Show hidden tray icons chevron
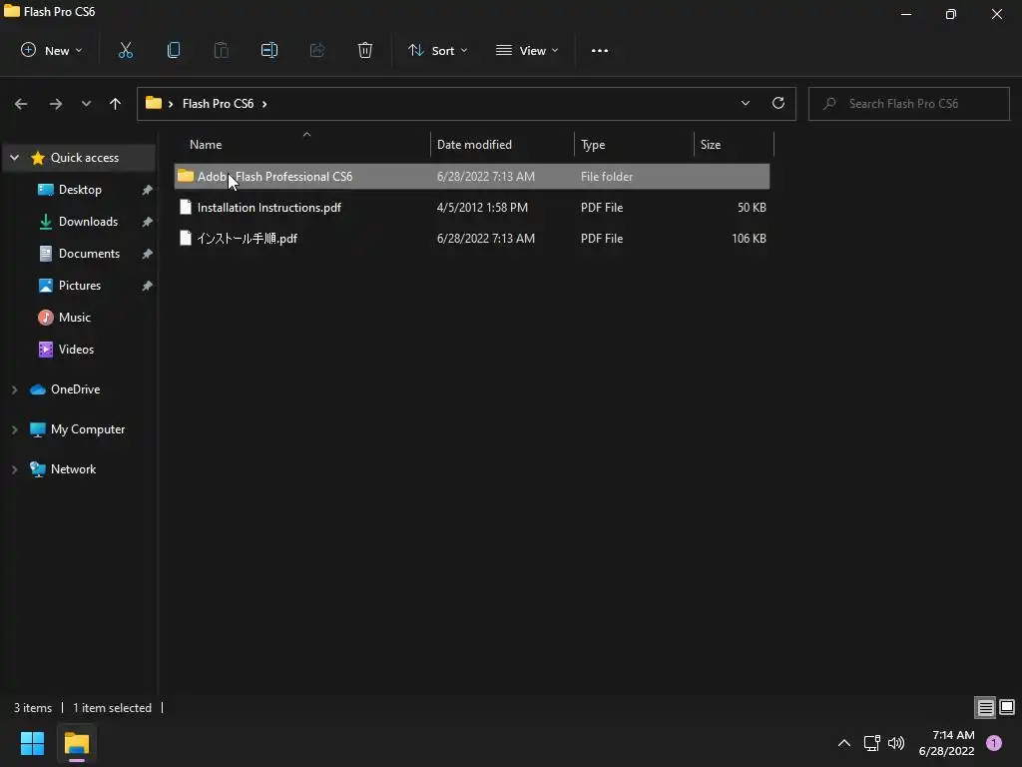Screen dimensions: 1022x767 click(844, 743)
